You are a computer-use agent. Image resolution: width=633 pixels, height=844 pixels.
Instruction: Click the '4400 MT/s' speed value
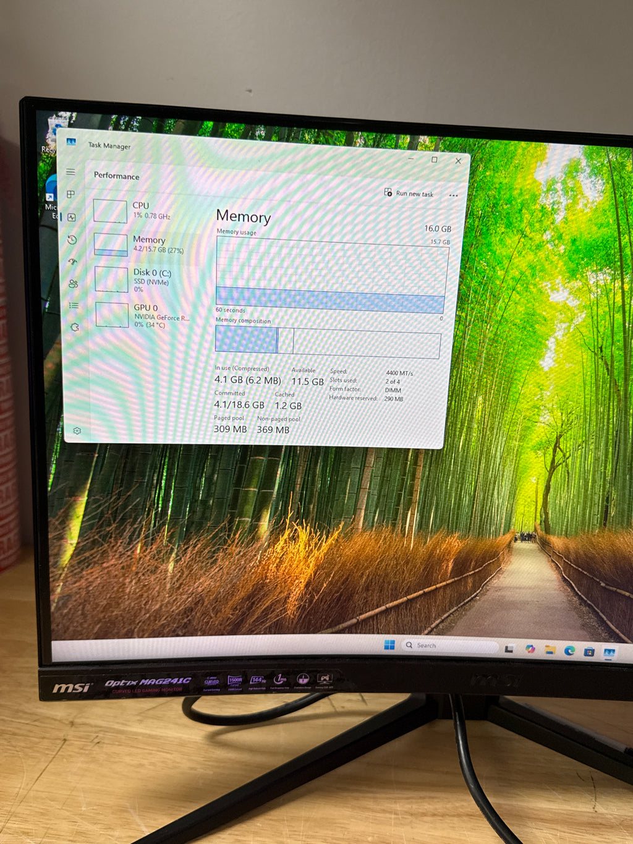coord(399,373)
